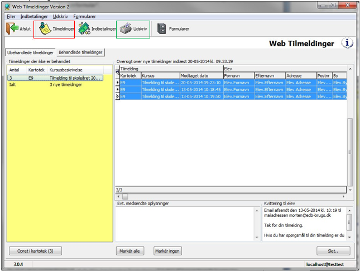Click the grid's By column header
Screen dimensions: 360x271
(x=339, y=76)
